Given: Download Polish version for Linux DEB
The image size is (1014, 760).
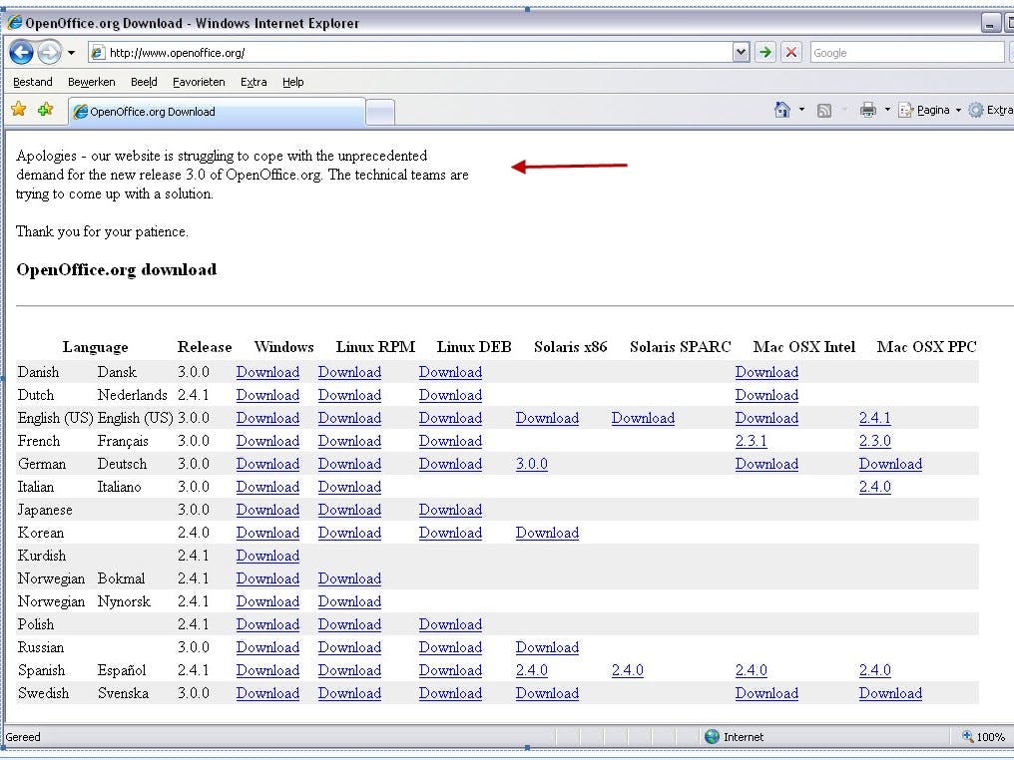Looking at the screenshot, I should [450, 625].
